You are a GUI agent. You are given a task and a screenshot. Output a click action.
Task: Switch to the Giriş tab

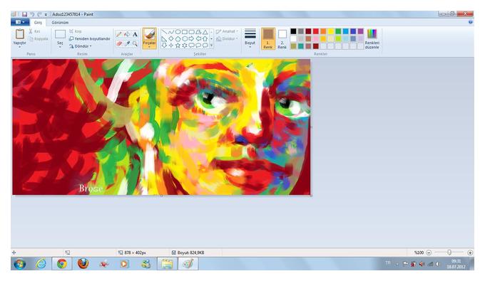(x=38, y=23)
